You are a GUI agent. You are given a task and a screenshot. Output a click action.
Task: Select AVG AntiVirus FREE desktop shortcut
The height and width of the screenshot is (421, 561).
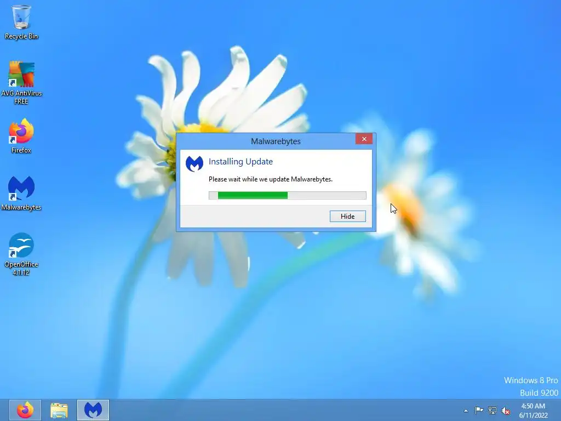pyautogui.click(x=21, y=83)
